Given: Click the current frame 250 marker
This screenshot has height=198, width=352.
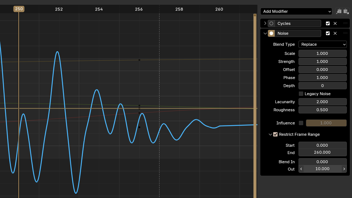Looking at the screenshot, I should (19, 9).
